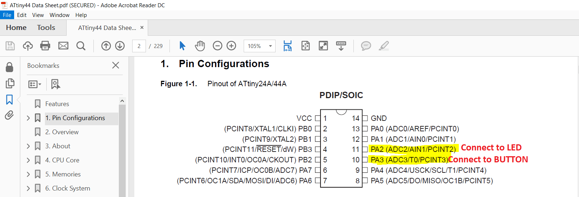
Task: Click Connect to LED annotation
Action: click(491, 148)
